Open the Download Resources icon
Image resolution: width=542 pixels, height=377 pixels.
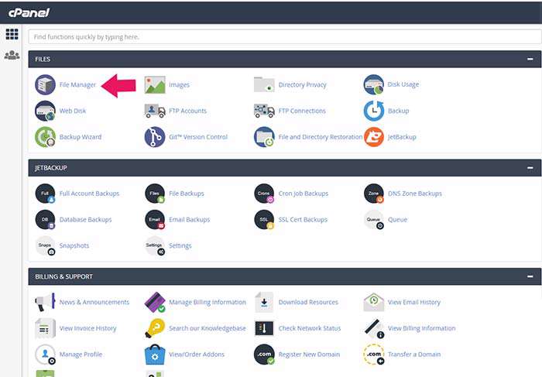tap(264, 303)
